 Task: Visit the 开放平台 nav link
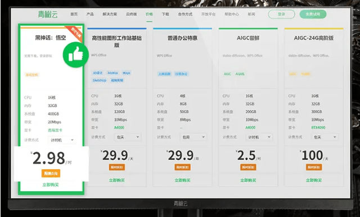pos(209,14)
